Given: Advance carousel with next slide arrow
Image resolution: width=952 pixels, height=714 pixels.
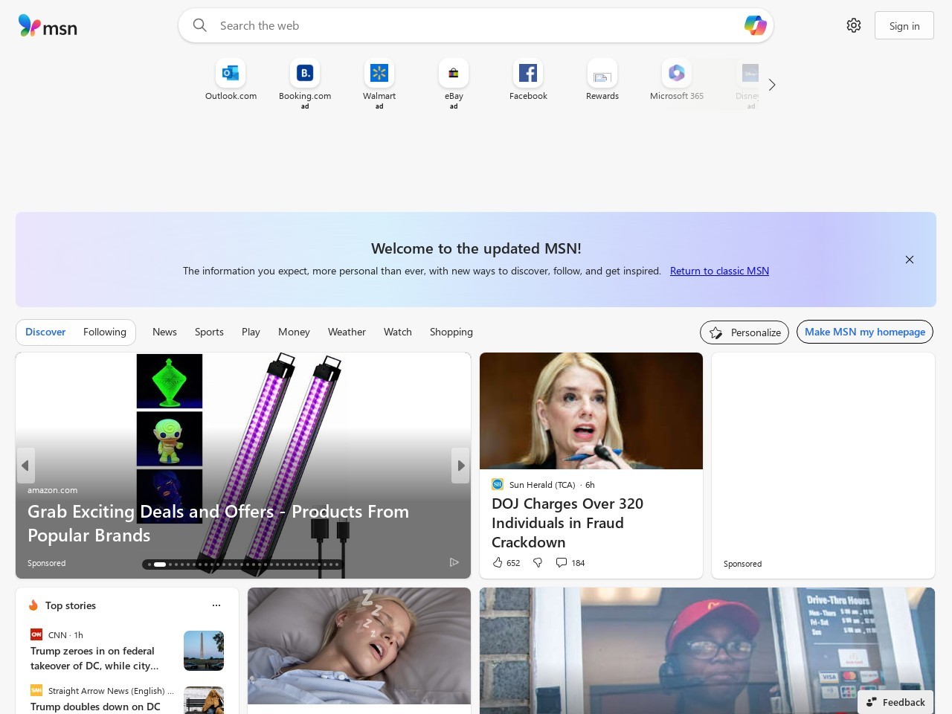Looking at the screenshot, I should [x=461, y=466].
